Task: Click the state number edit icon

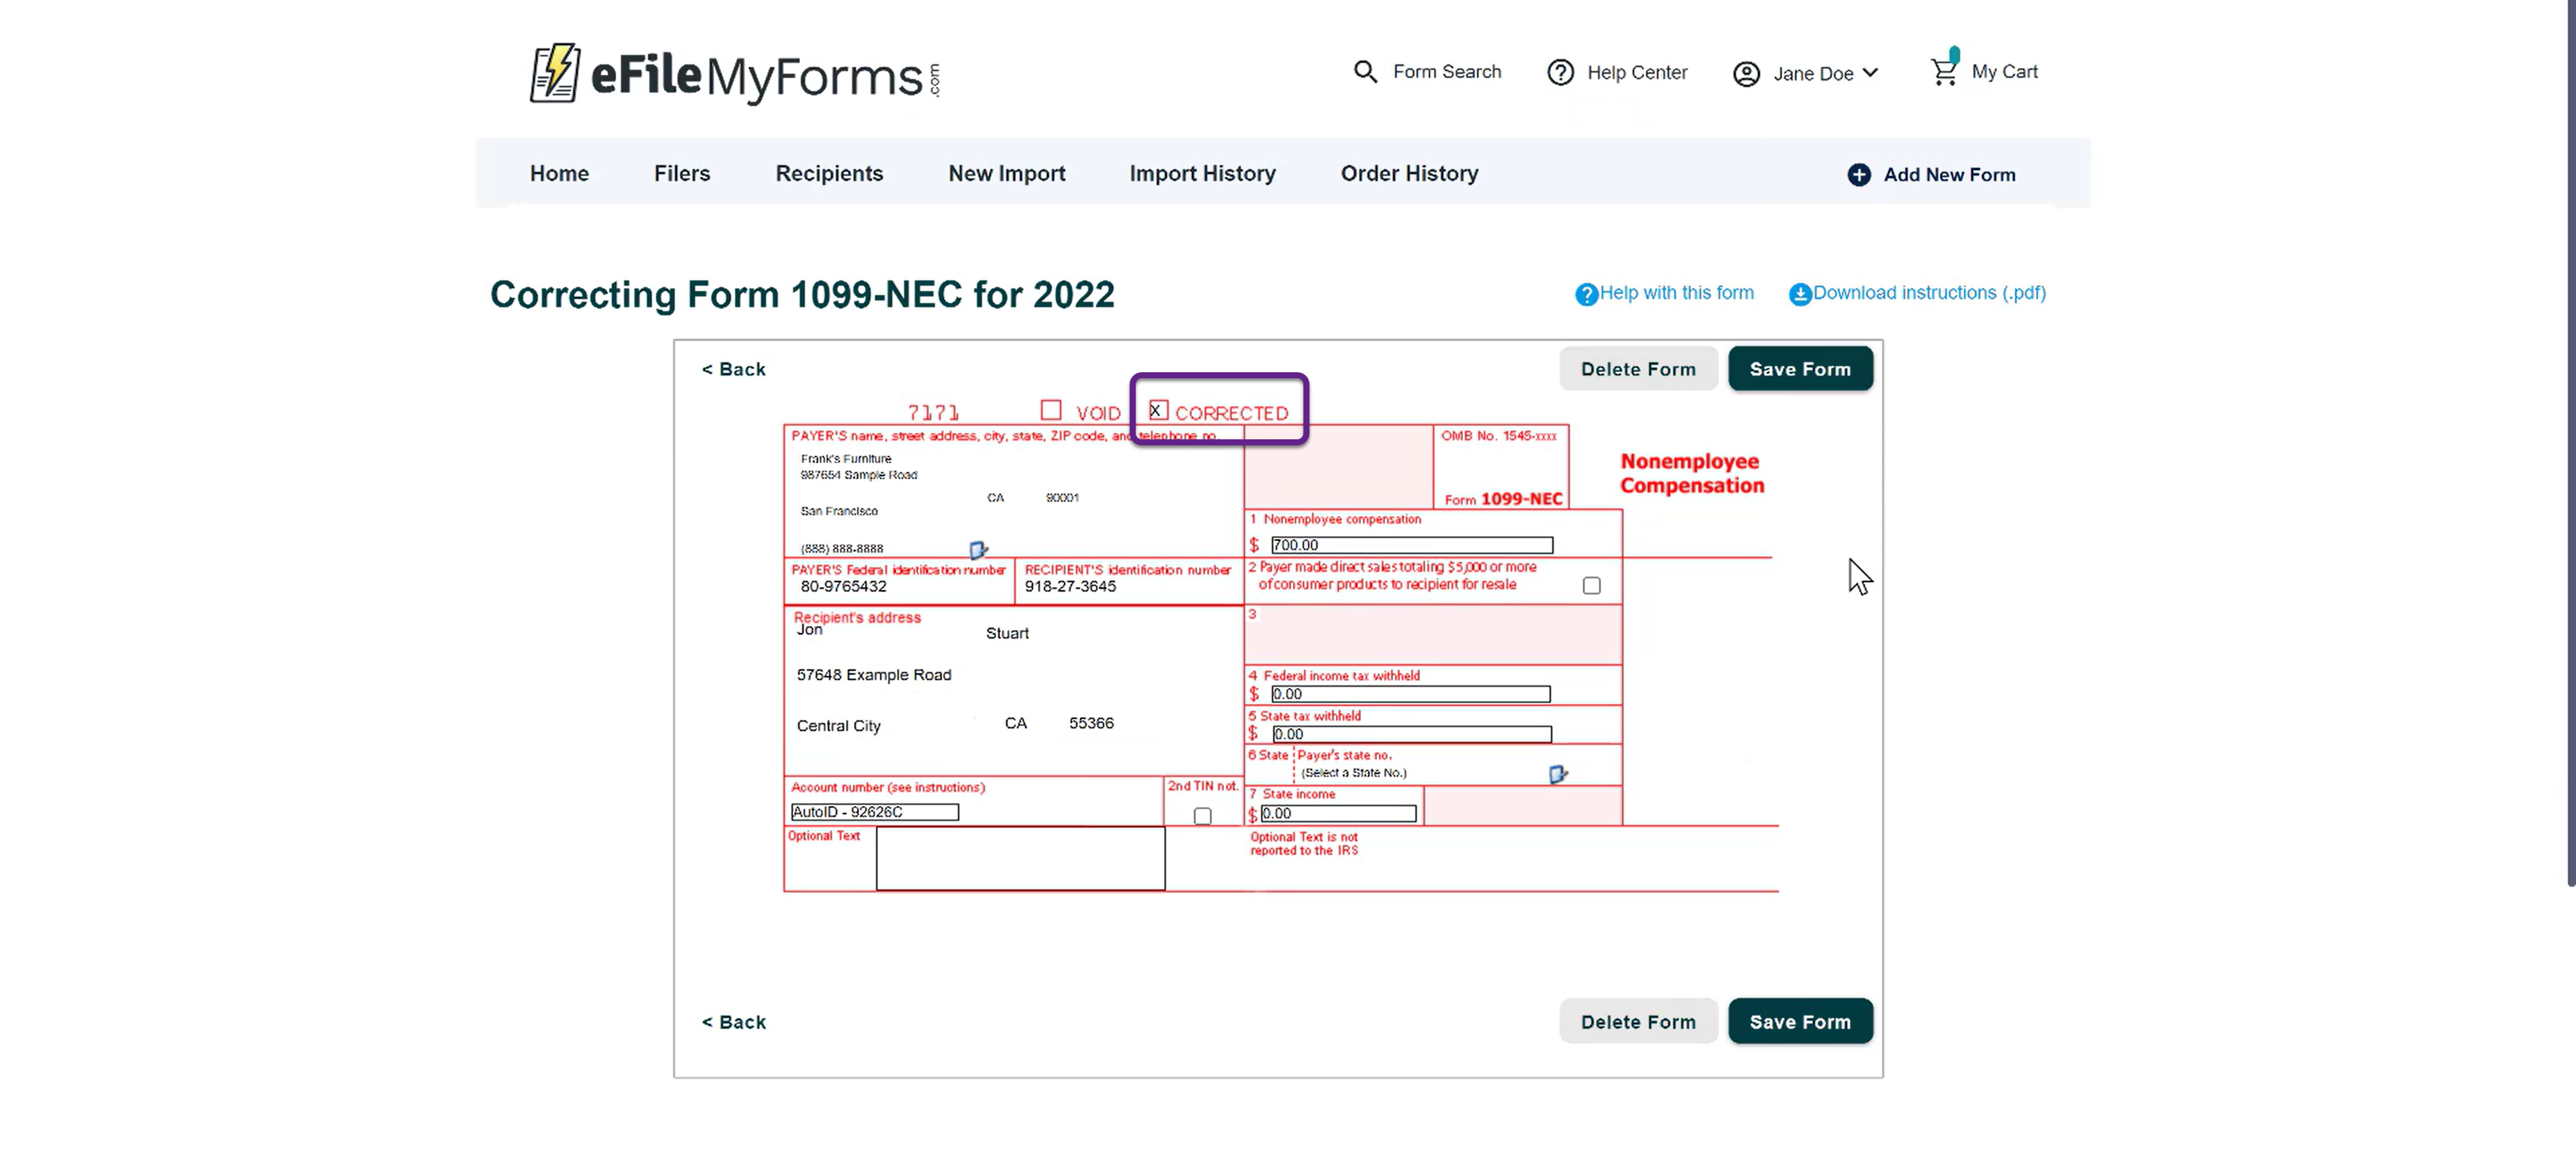Action: [x=1557, y=775]
